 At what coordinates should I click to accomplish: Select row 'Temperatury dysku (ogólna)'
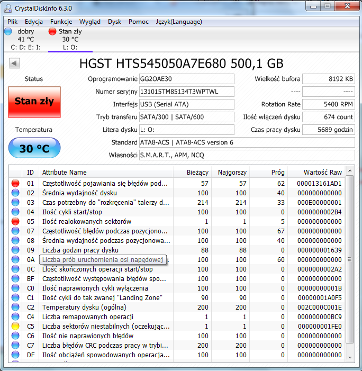(177, 307)
